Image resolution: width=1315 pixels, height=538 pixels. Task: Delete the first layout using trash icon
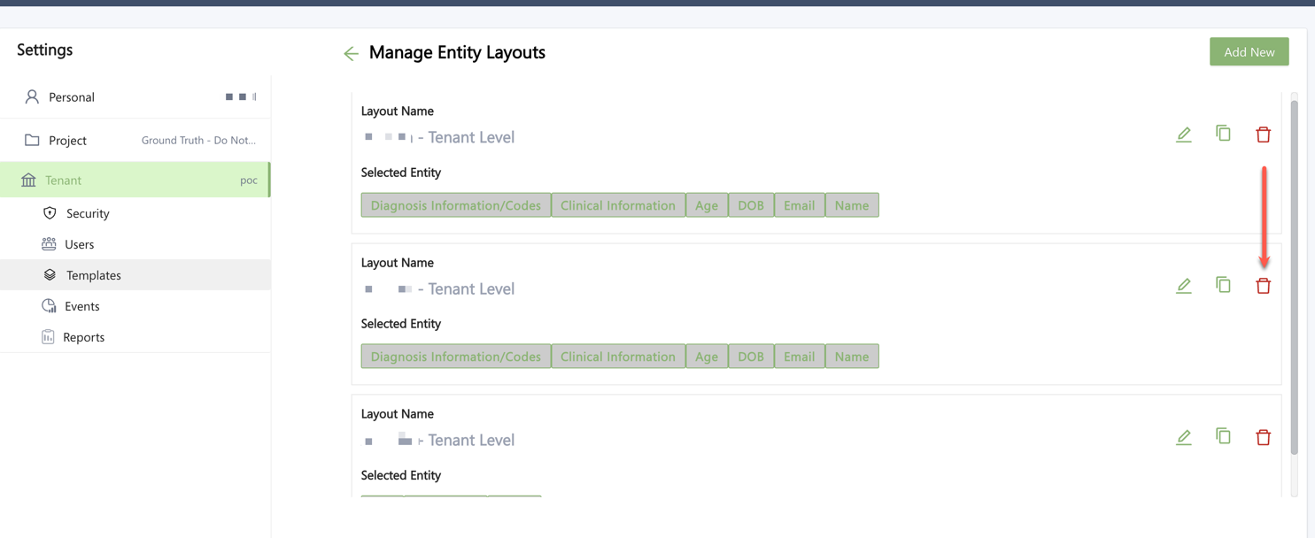[1263, 134]
